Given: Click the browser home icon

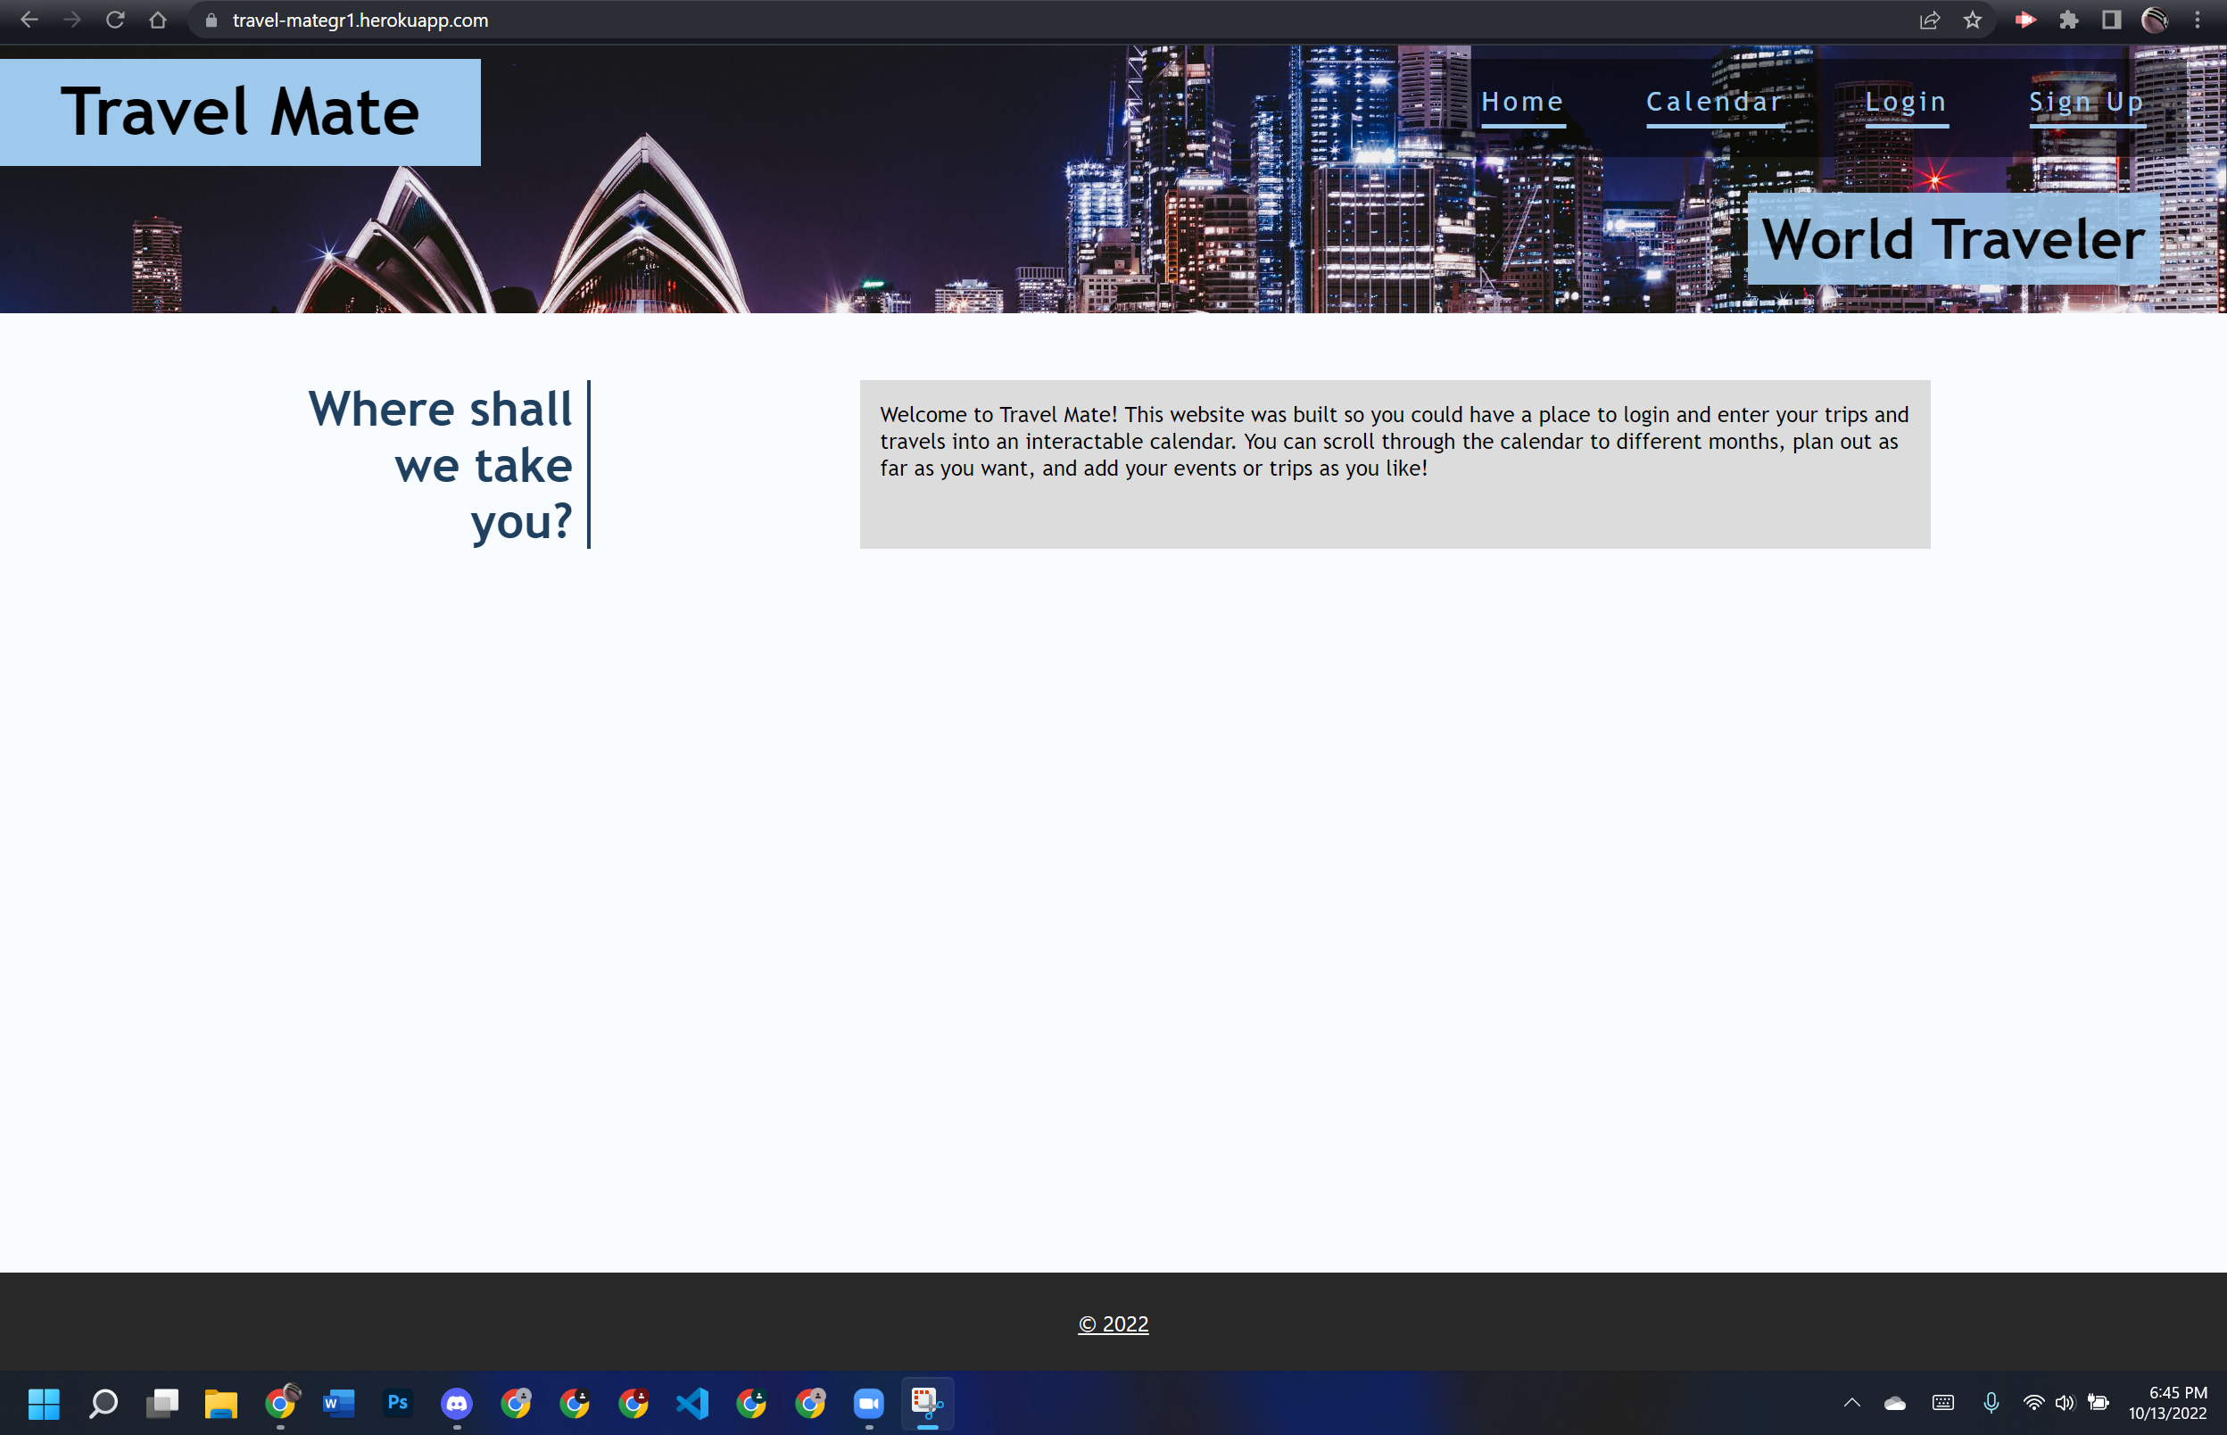Looking at the screenshot, I should tap(157, 20).
